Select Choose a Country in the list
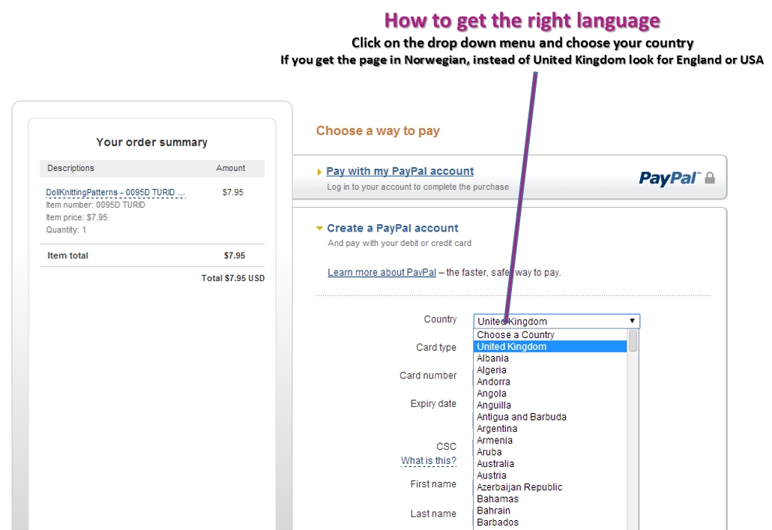The height and width of the screenshot is (530, 772). pyautogui.click(x=550, y=335)
